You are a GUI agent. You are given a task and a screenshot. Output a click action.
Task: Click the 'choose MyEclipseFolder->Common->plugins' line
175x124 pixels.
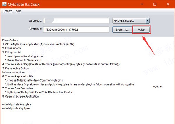point(34,80)
